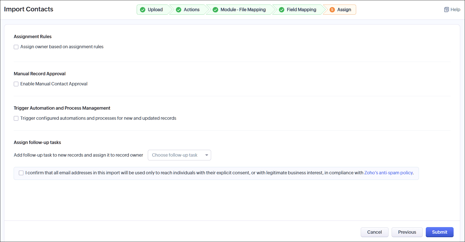Go to the Upload step tab
This screenshot has width=465, height=242.
click(153, 10)
